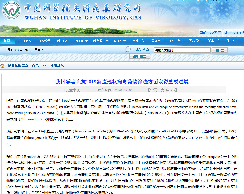Screen dimensions: 244x194
Task: Click the italic Cell Research journal name
Action: pyautogui.click(x=30, y=119)
